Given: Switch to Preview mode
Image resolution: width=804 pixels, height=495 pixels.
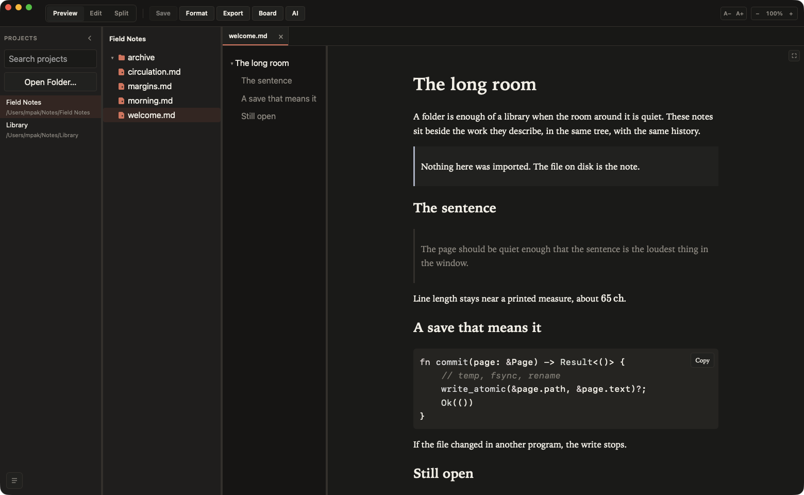Looking at the screenshot, I should 65,13.
